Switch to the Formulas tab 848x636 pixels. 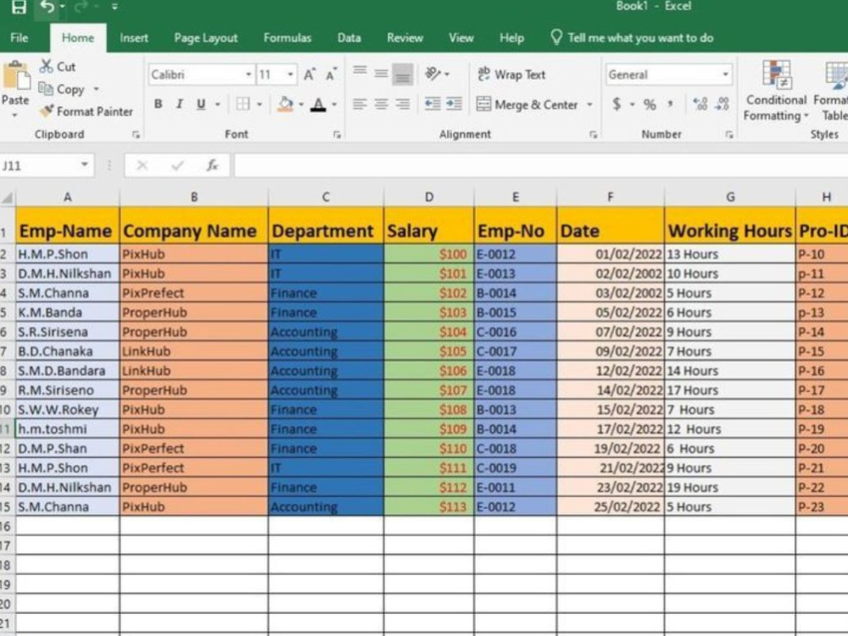(x=287, y=38)
